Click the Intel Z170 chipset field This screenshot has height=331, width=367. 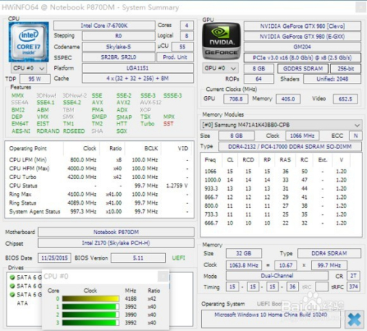click(x=116, y=243)
